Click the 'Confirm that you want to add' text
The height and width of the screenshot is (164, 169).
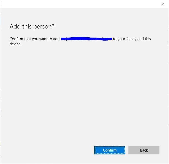(x=34, y=39)
